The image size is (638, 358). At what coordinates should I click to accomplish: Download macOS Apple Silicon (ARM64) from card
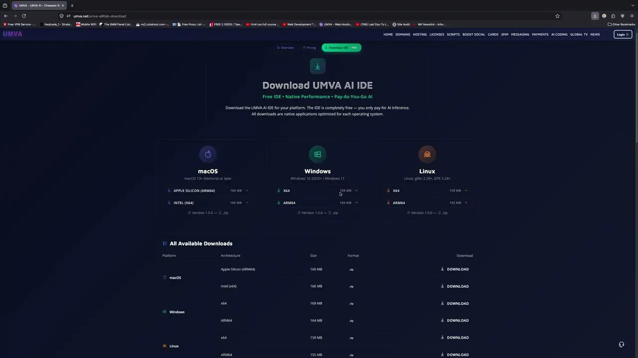pos(208,190)
